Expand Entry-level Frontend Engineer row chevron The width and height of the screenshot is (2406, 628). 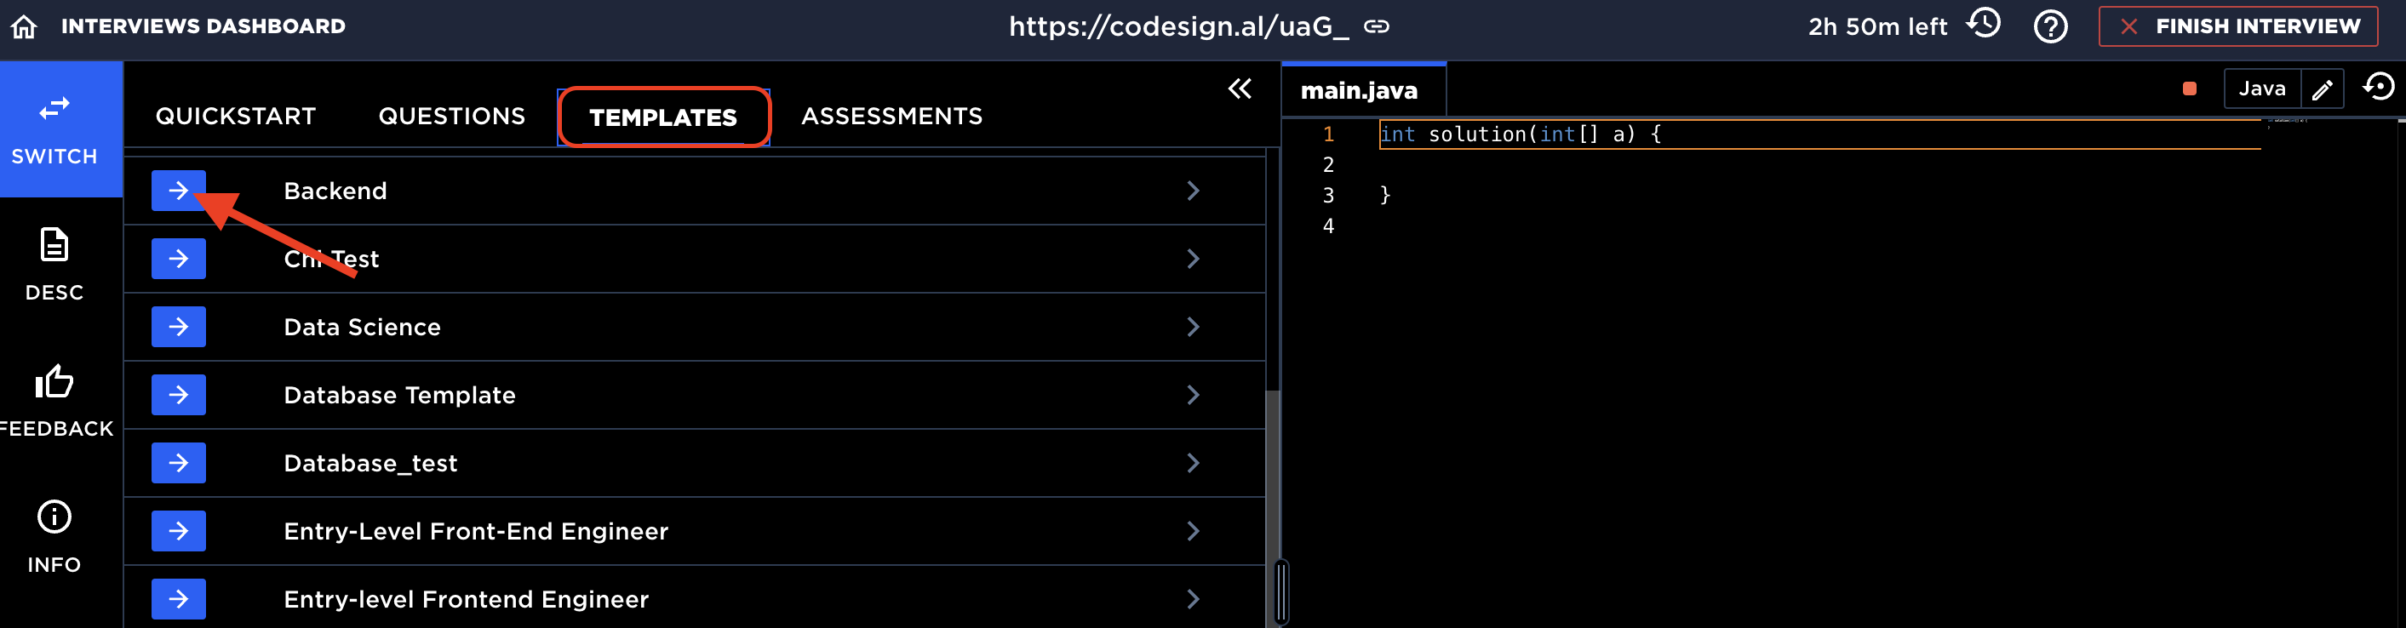[x=1193, y=599]
